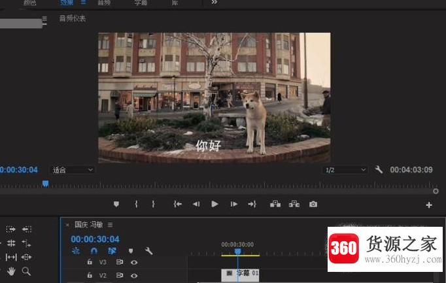
Task: Switch to the 字幕 workspace
Action: tap(141, 3)
